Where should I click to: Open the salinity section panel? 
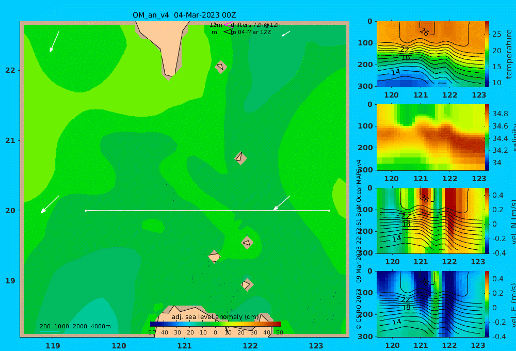(431, 137)
